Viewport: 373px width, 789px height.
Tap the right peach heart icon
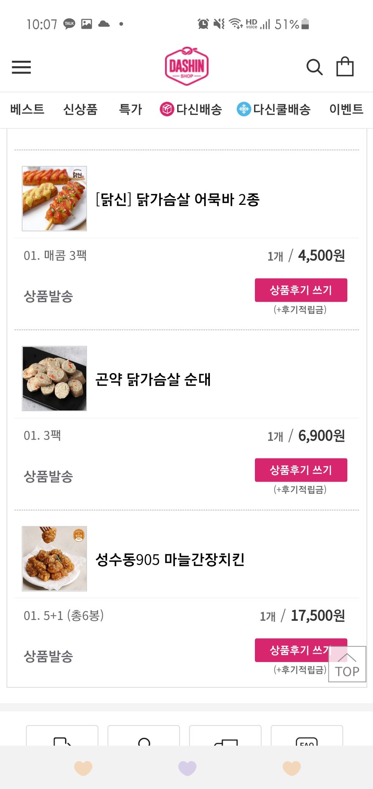[x=291, y=768]
